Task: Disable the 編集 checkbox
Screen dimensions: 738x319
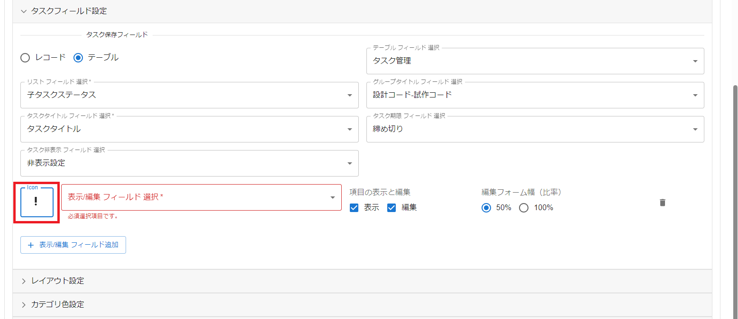Action: coord(392,207)
